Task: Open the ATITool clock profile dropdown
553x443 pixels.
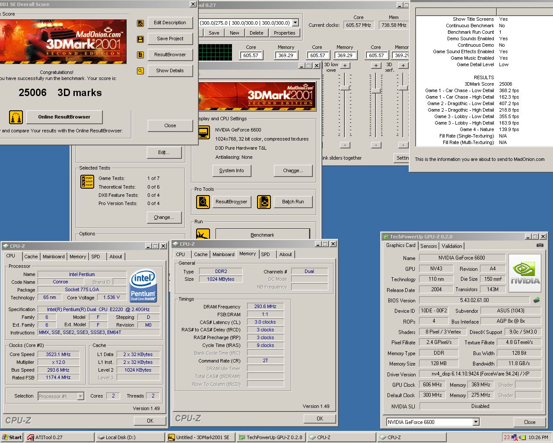Action: [296, 23]
